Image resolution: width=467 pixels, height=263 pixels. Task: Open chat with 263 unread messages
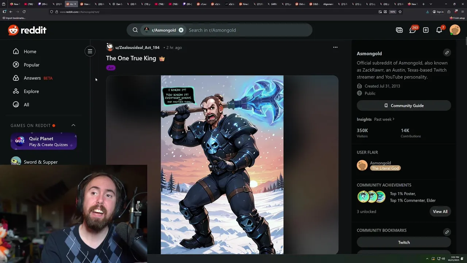coord(413,30)
